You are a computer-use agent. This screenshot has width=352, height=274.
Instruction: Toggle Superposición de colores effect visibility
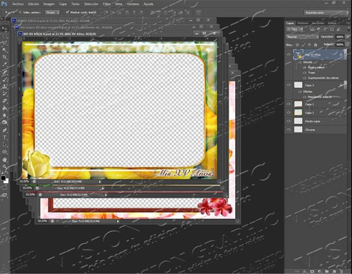(x=305, y=77)
